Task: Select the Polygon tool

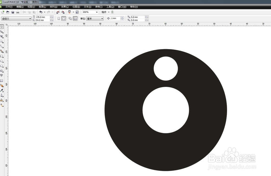Action: [2, 66]
